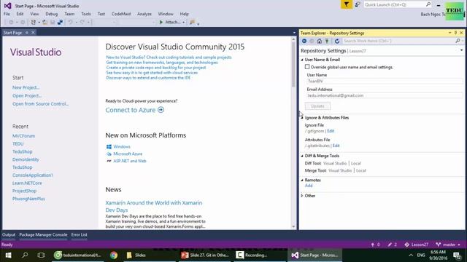Open Team Explorer window position dropdown

(x=449, y=33)
